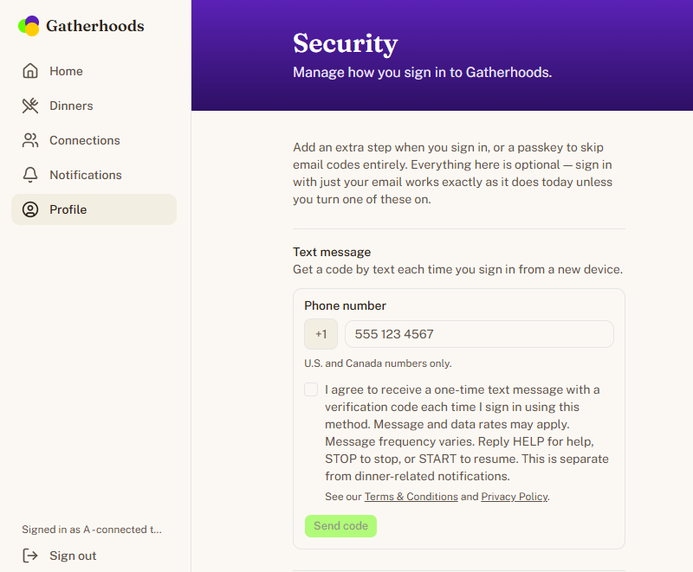Click the Send code button

coord(340,526)
